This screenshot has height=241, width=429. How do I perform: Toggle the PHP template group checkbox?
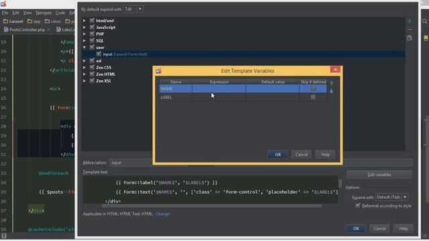92,34
